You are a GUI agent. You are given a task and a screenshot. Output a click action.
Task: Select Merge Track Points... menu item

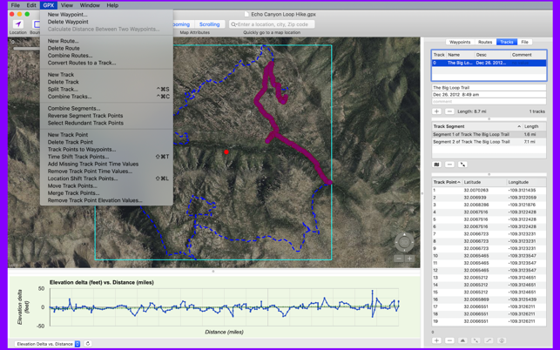pyautogui.click(x=106, y=193)
